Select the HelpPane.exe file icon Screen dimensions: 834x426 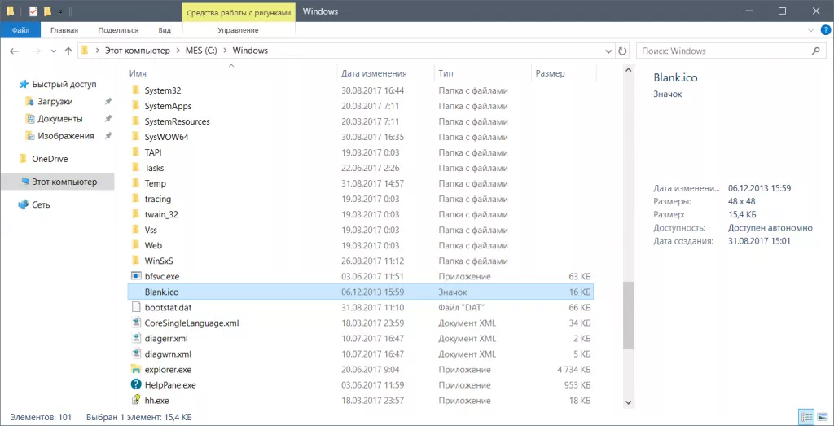pos(136,384)
